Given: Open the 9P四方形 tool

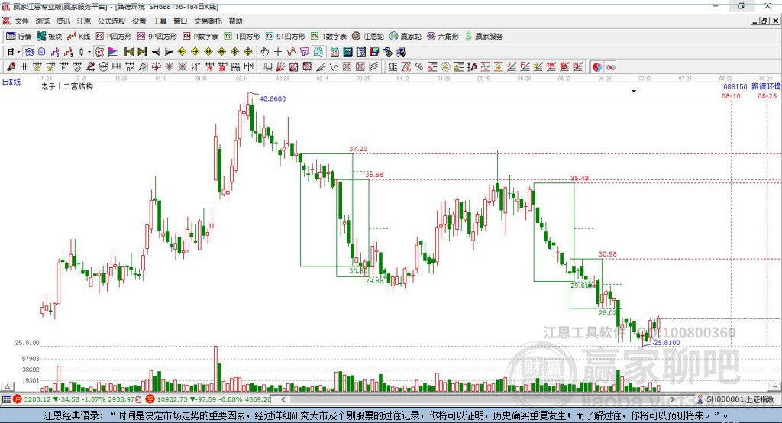Looking at the screenshot, I should 157,37.
